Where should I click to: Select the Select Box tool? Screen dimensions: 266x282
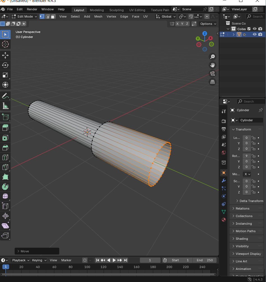pos(5,35)
